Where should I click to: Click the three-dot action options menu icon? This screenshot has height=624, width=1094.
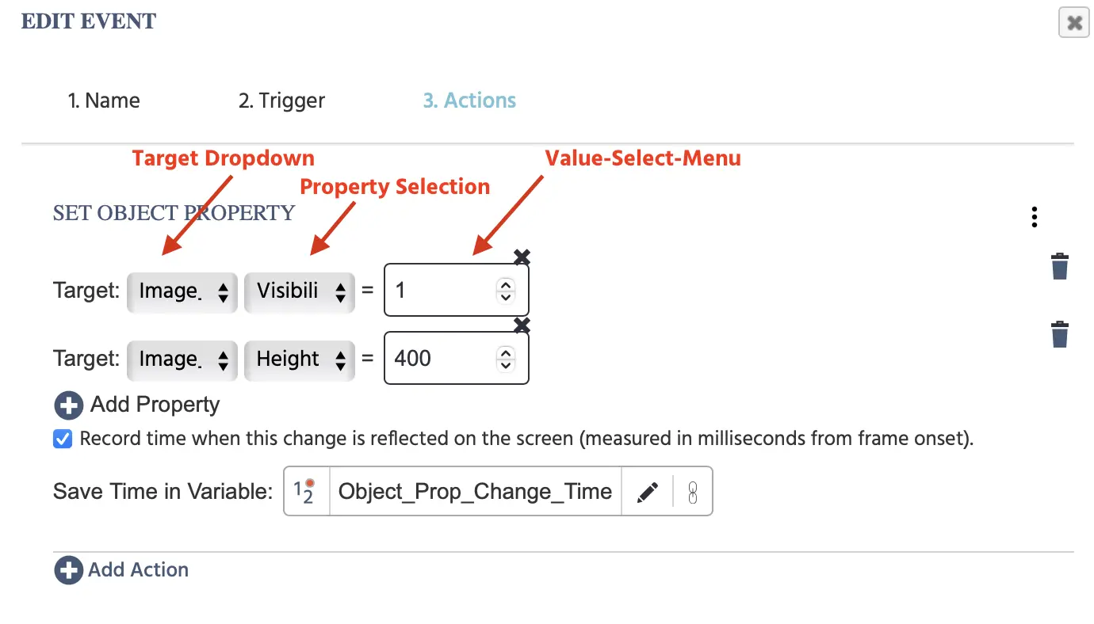[1034, 217]
